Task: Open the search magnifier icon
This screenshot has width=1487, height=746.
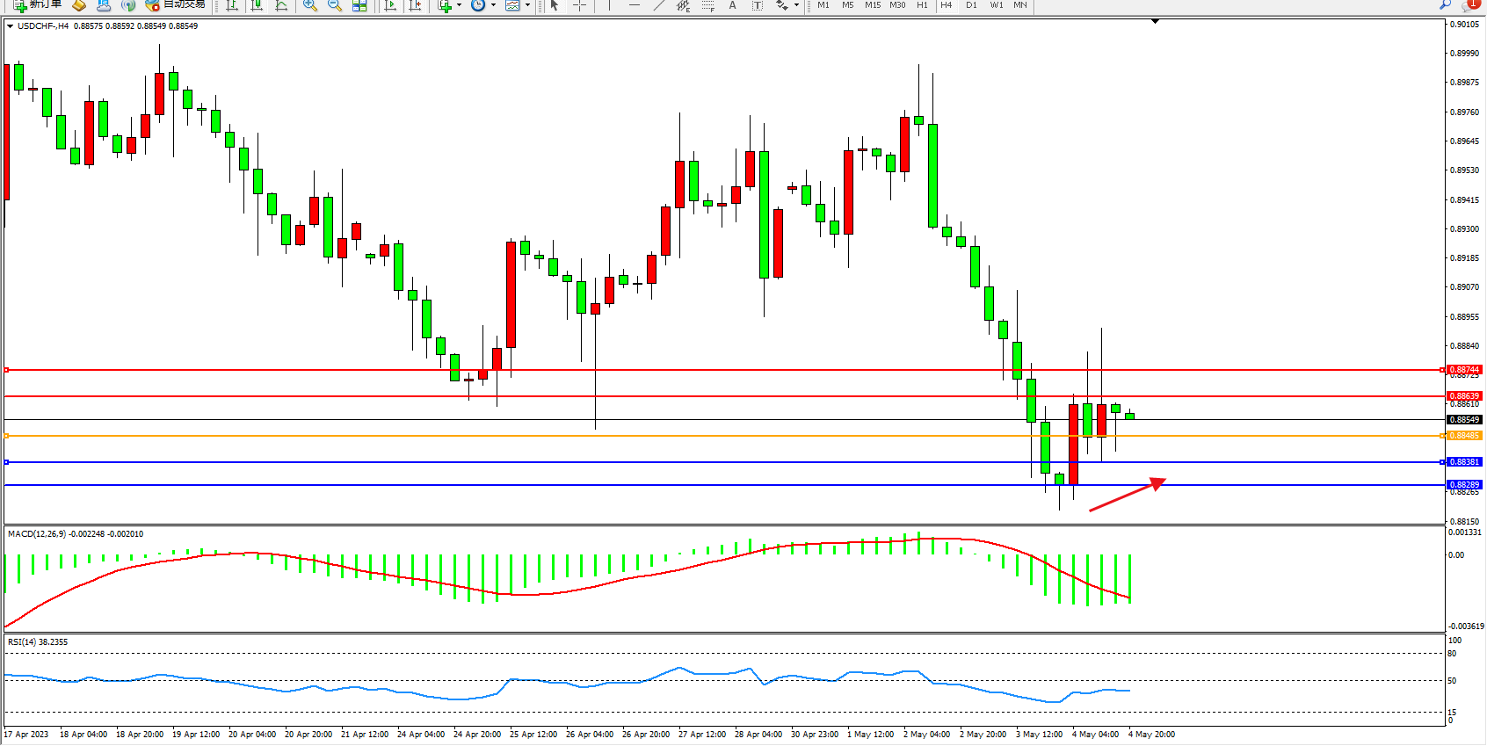Action: (1445, 4)
